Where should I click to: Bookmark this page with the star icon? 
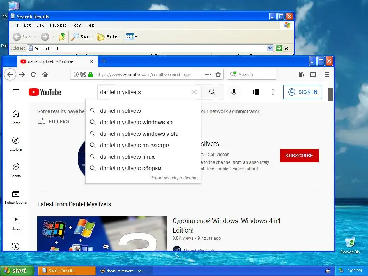[x=218, y=74]
